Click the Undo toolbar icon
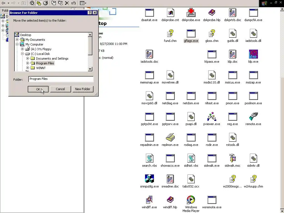Viewport: 284px width, 213px height. pos(73,3)
